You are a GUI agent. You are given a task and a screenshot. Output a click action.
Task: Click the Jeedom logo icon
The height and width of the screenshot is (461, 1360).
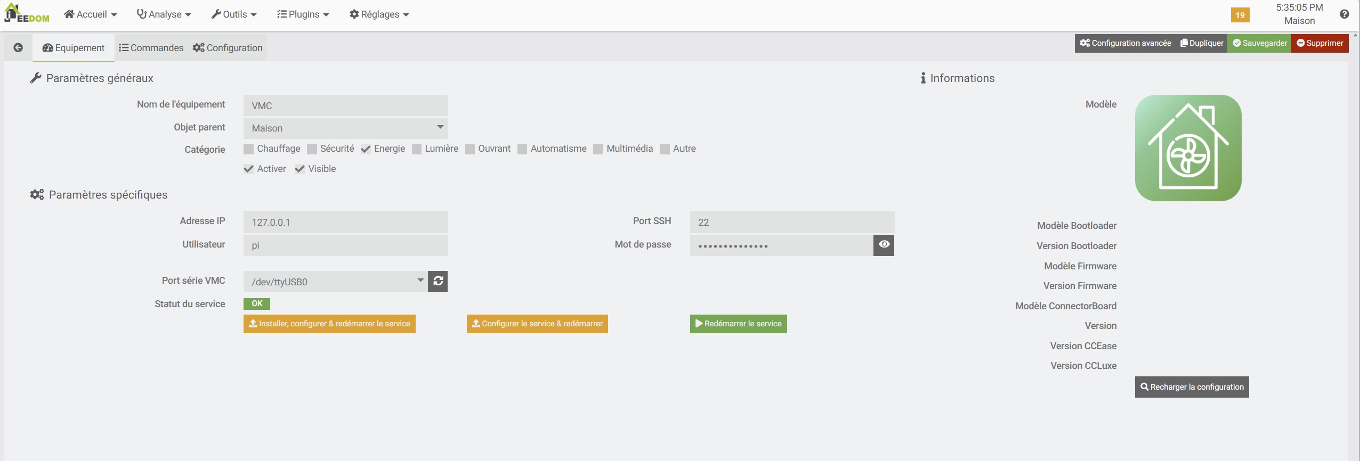[x=26, y=13]
